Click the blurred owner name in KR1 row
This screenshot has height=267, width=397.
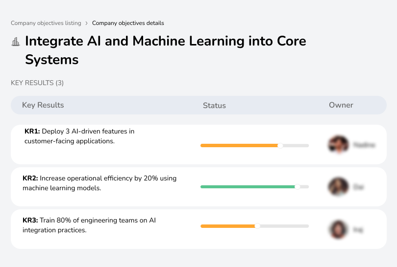[364, 145]
